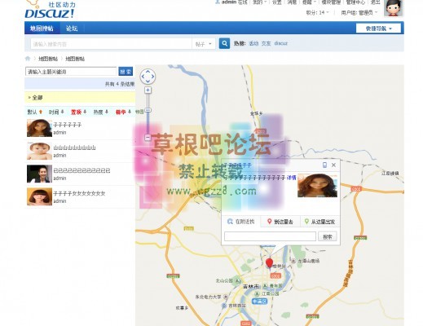Screen dimensions: 423x326
Task: Click the popup title link
Action: coord(237,165)
